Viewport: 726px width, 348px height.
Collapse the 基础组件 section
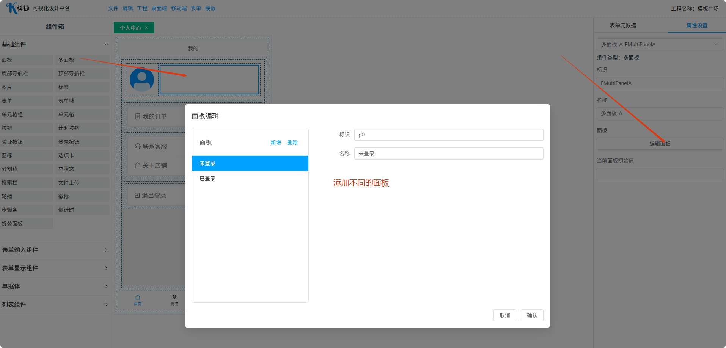point(106,44)
